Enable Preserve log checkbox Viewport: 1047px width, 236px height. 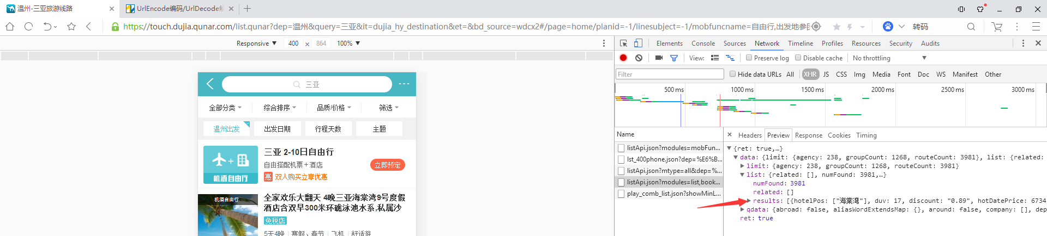749,58
